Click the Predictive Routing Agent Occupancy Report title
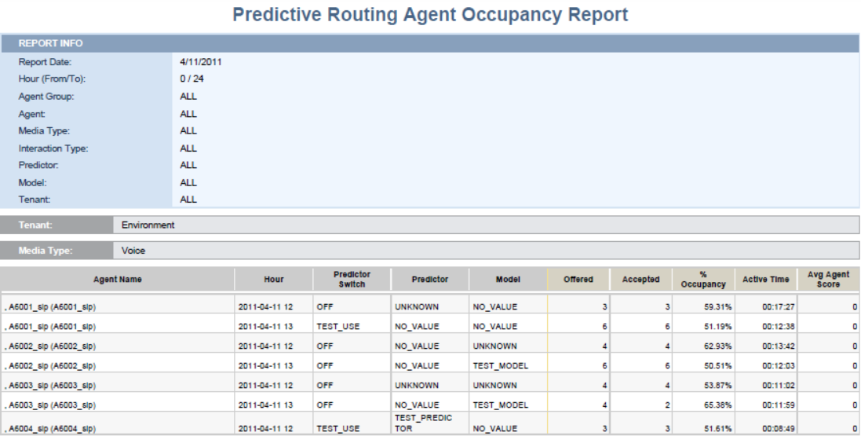Screen dimensions: 861x436 tap(430, 14)
